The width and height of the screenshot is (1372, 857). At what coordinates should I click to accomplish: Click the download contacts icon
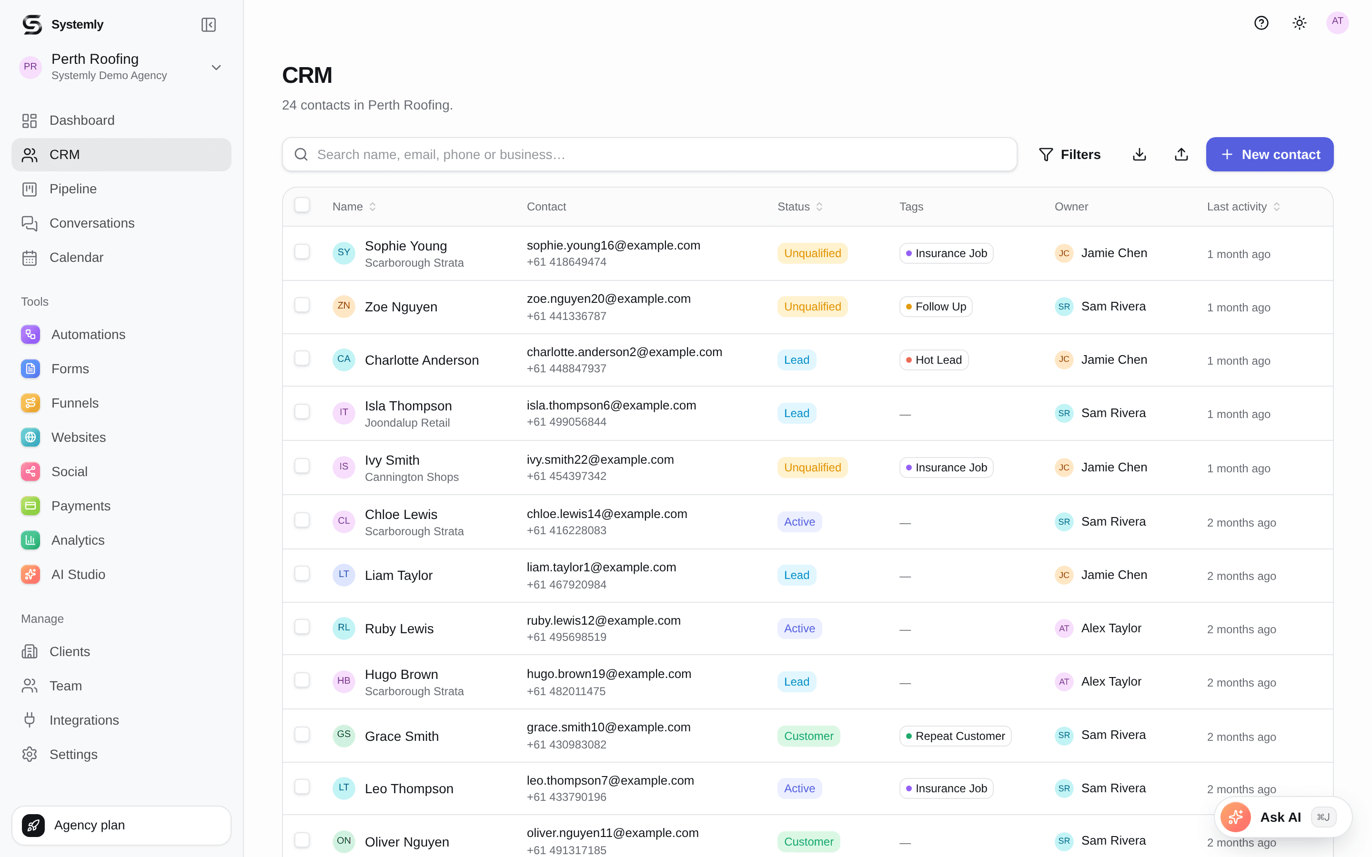(x=1140, y=154)
